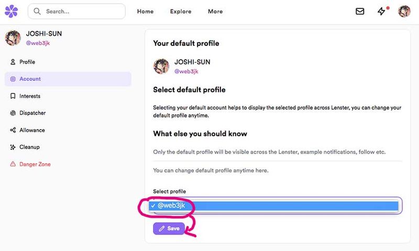Screen dimensions: 419x251
Task: Click the Cleanup sparkles icon
Action: (x=13, y=147)
